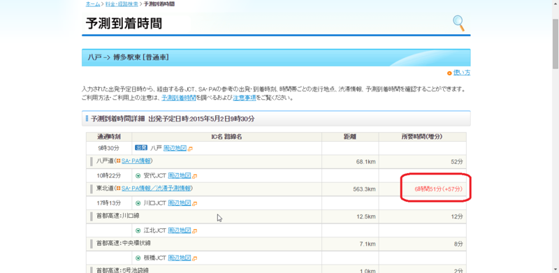
Task: Click the 八戸 -> 博多駅東 [普通車] route heading
Action: (129, 57)
